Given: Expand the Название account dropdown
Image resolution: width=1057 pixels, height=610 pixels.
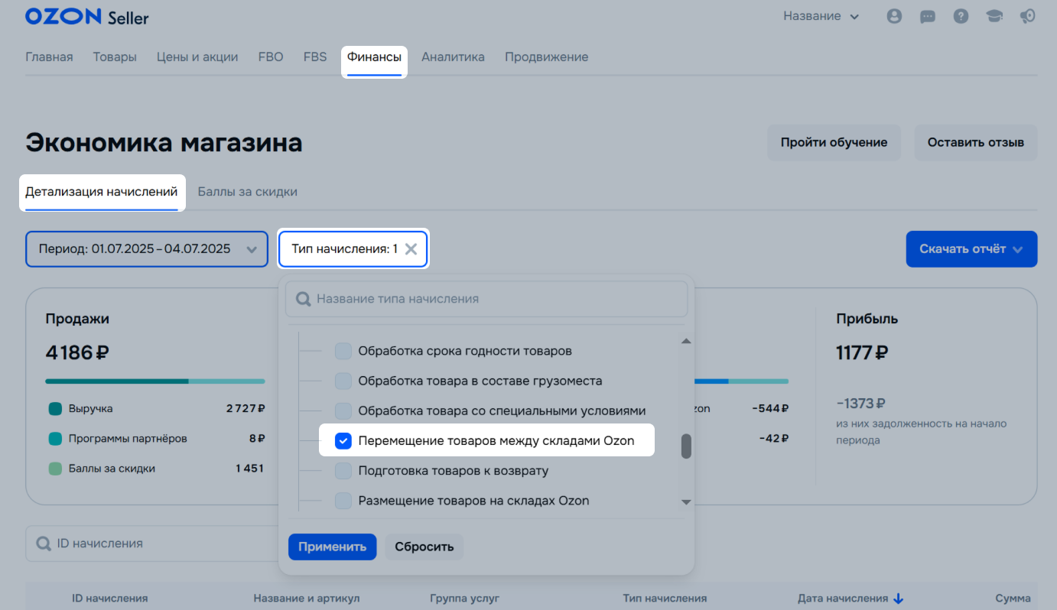Looking at the screenshot, I should [x=821, y=16].
